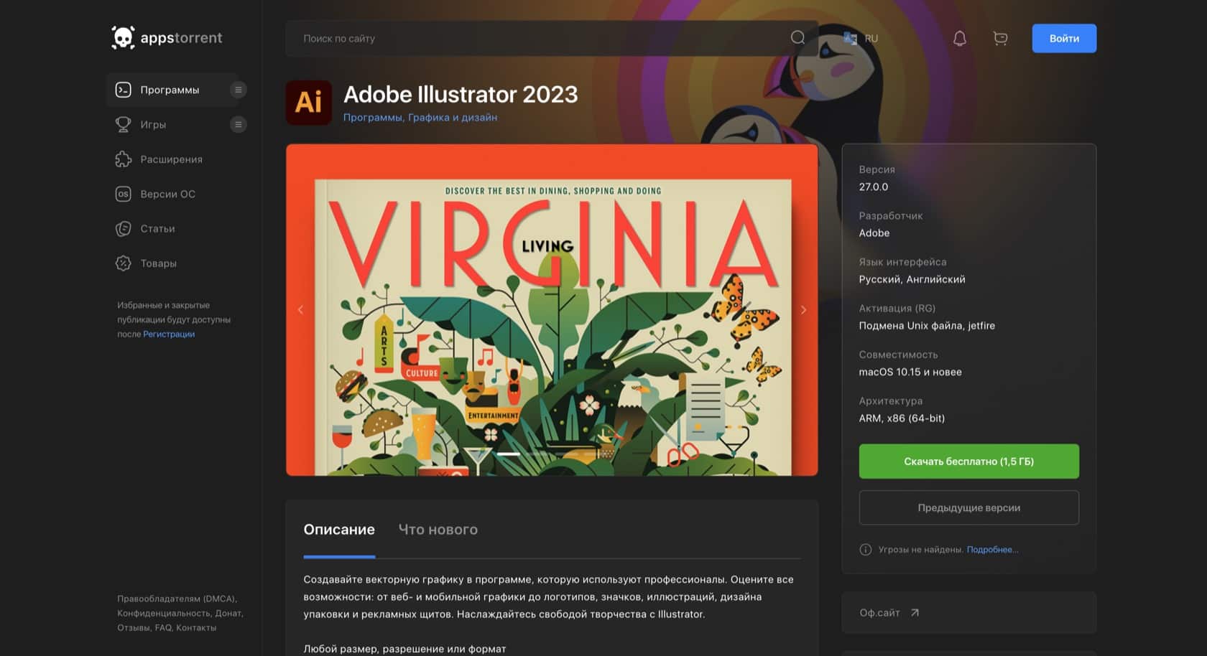This screenshot has height=656, width=1207.
Task: Open the Донат footer link
Action: pos(228,613)
